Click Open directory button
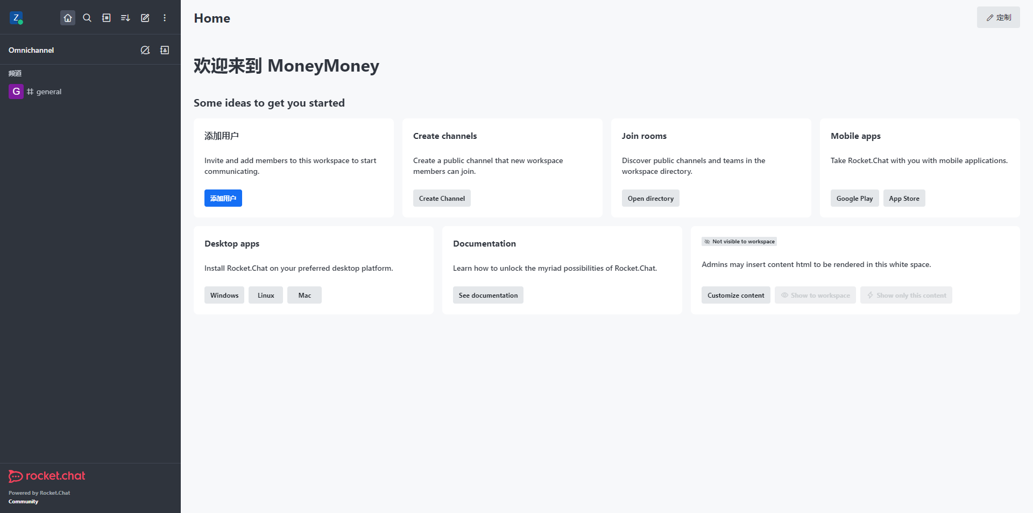The width and height of the screenshot is (1033, 513). tap(650, 198)
